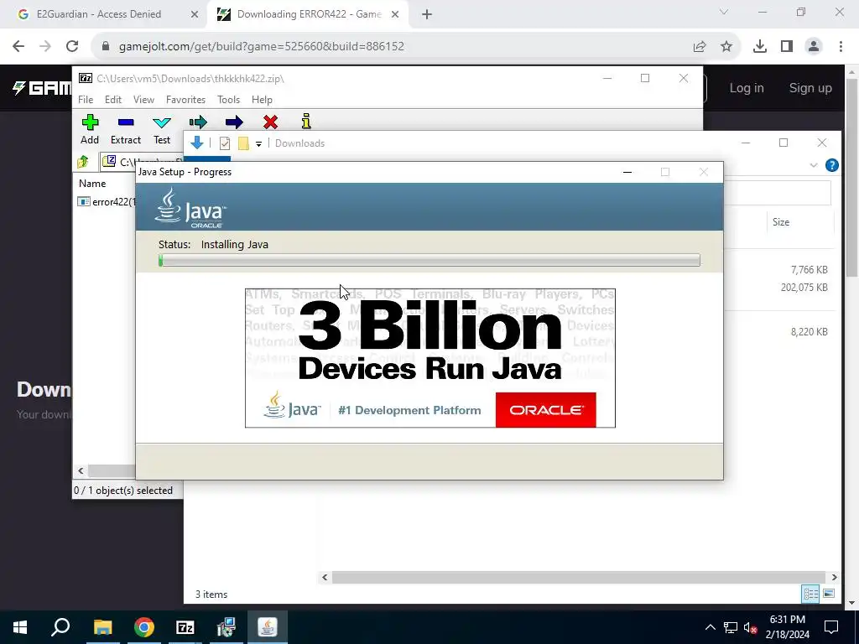Click the Explorer horizontal scrollbar
This screenshot has height=644, width=859.
coord(579,577)
